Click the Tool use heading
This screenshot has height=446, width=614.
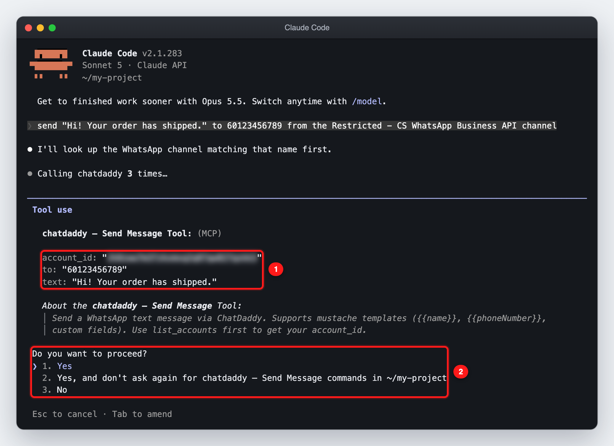(x=52, y=210)
